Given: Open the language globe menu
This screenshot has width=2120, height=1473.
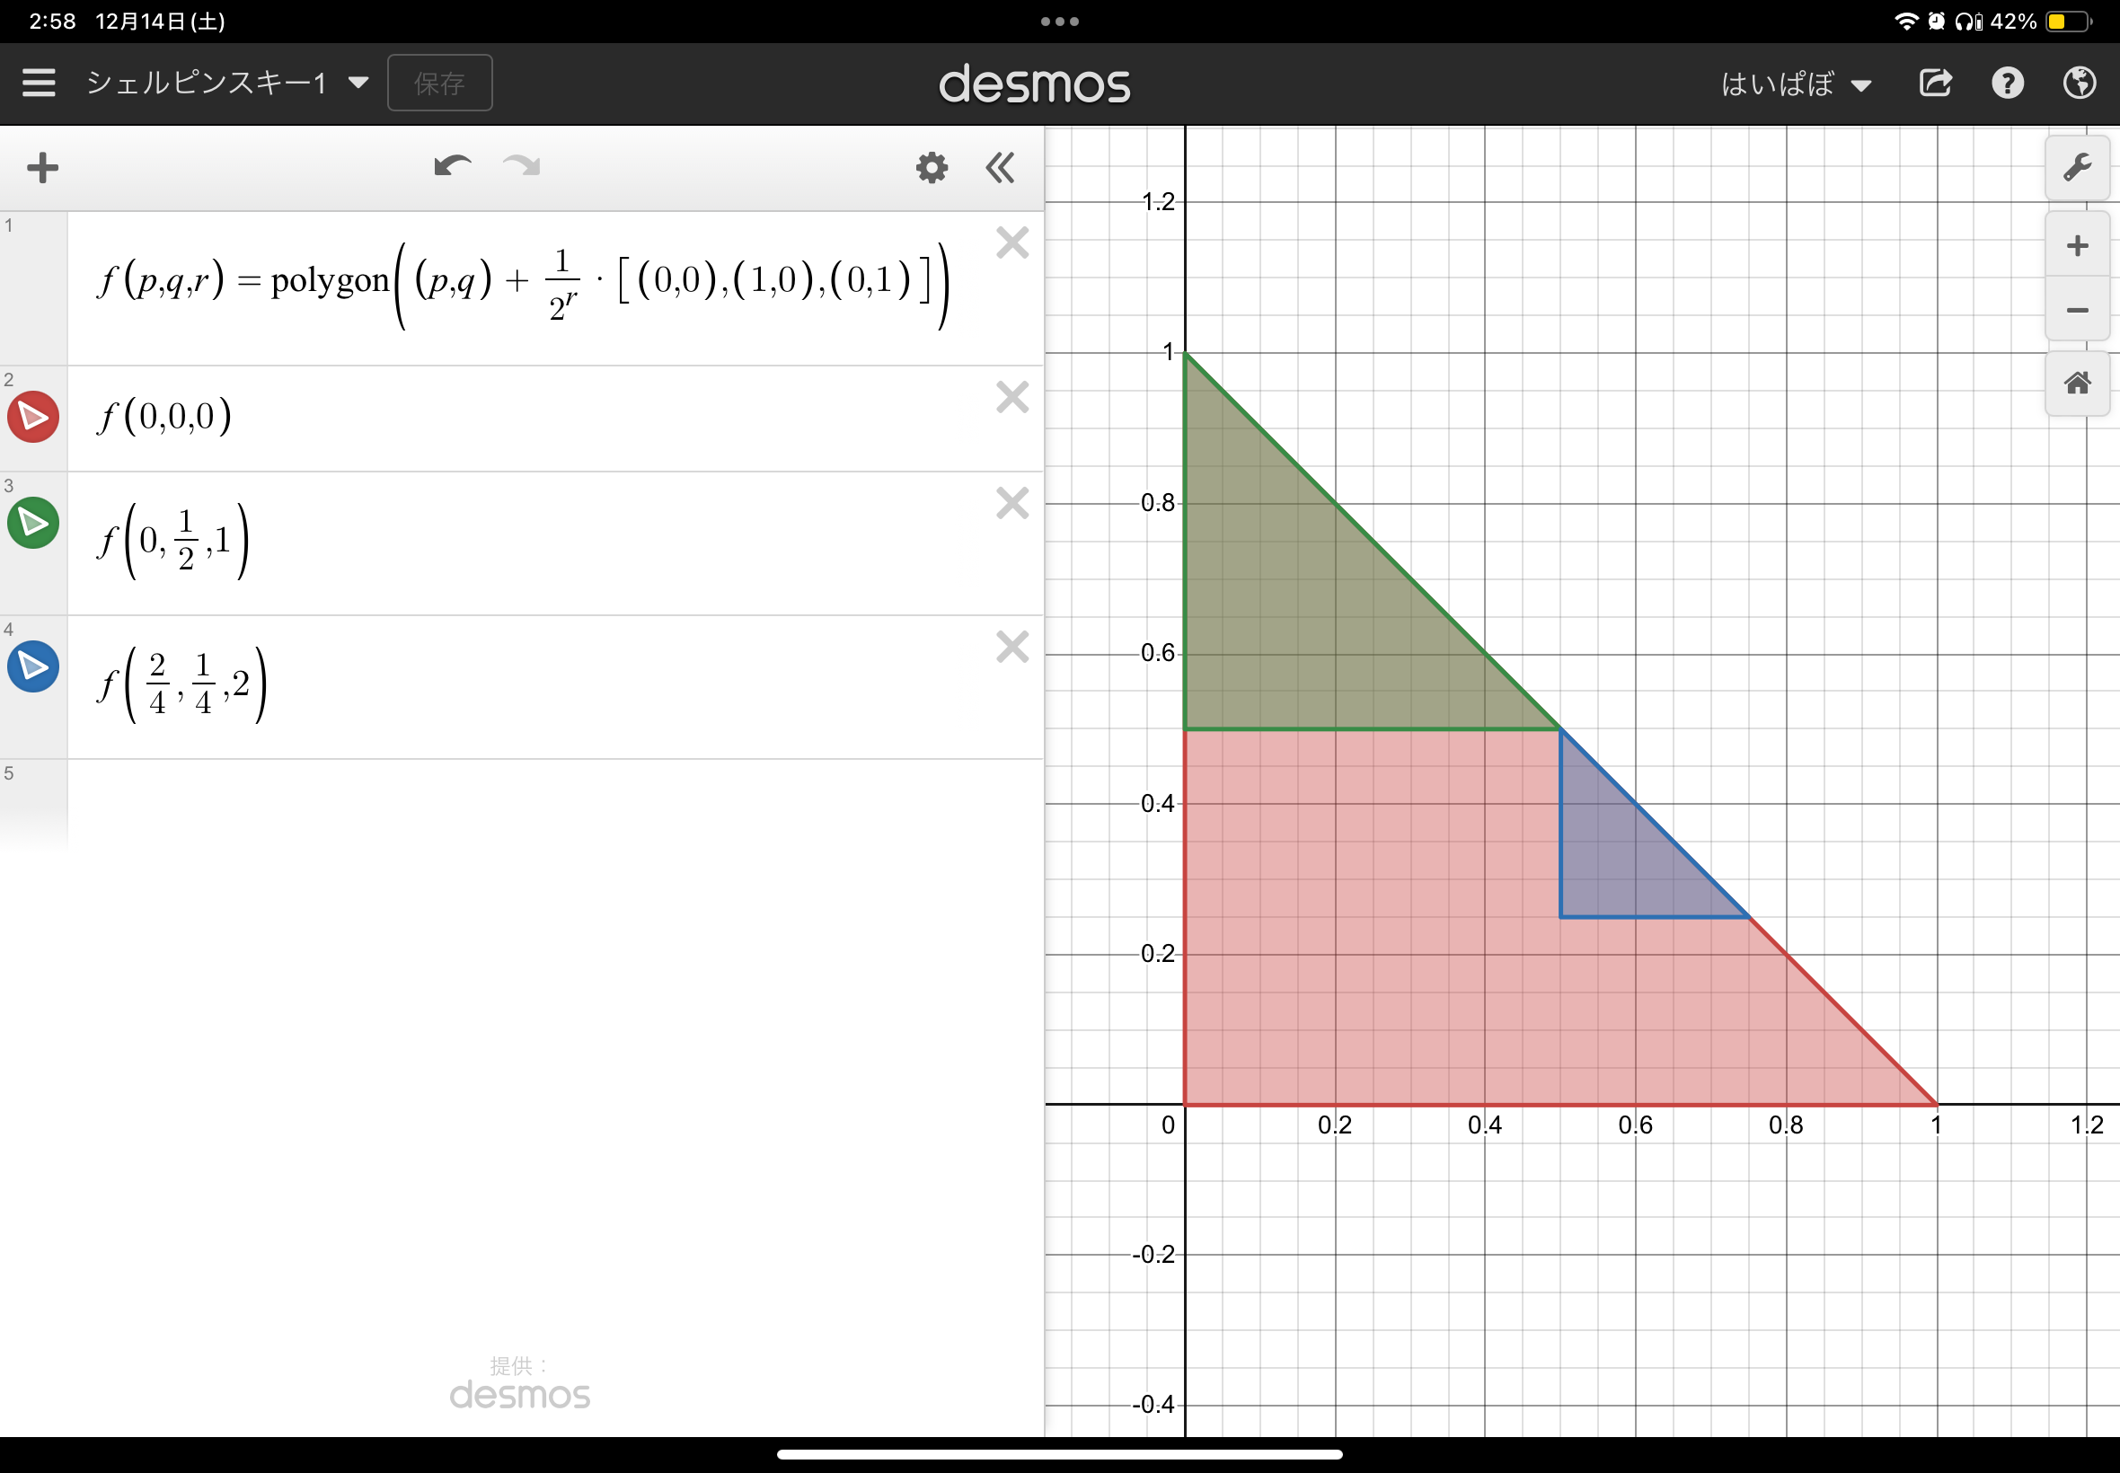Looking at the screenshot, I should point(2079,83).
